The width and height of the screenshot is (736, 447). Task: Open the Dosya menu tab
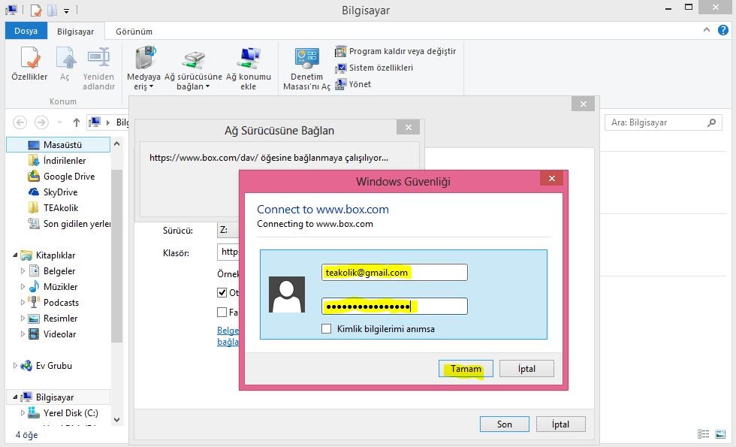click(x=26, y=31)
